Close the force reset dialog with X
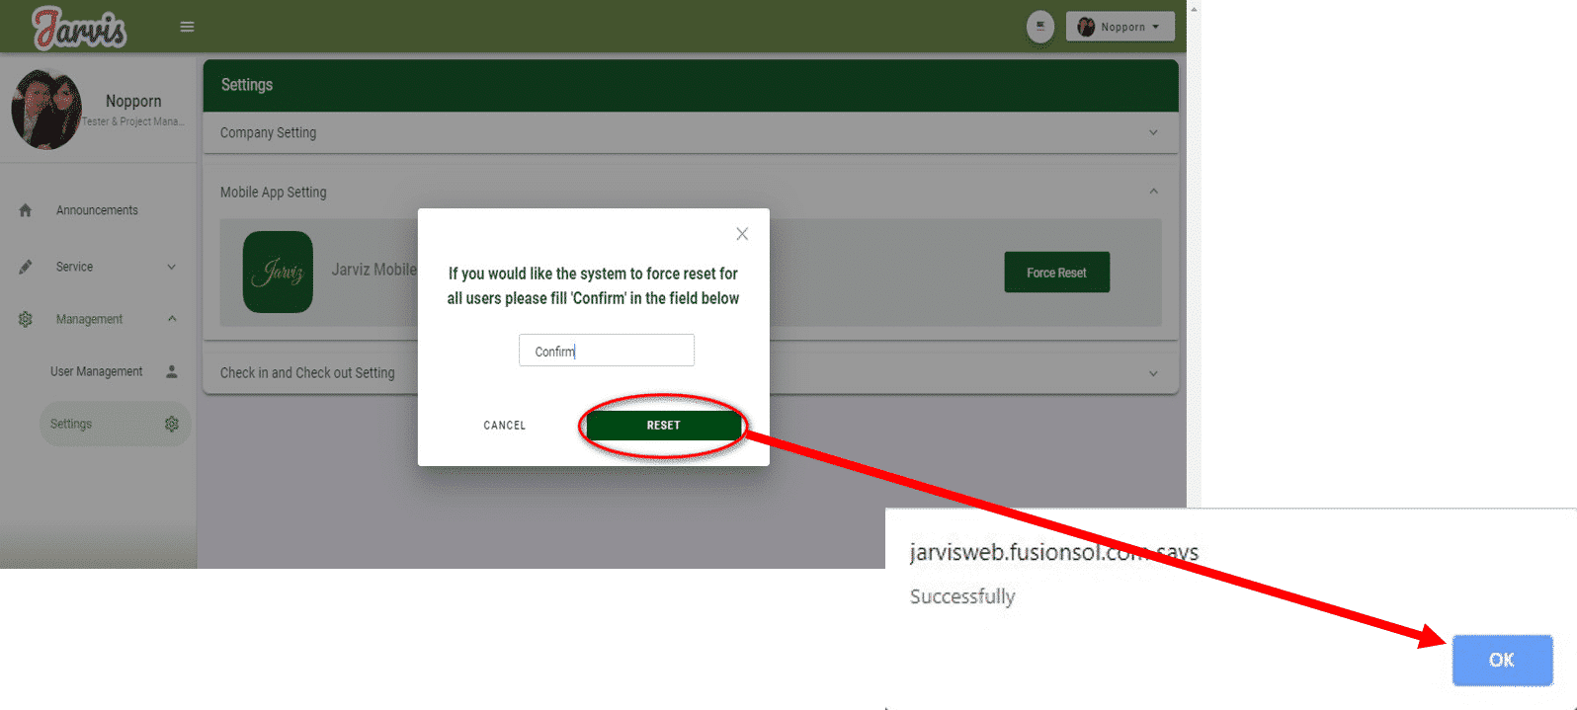Viewport: 1577px width, 710px height. (x=742, y=234)
